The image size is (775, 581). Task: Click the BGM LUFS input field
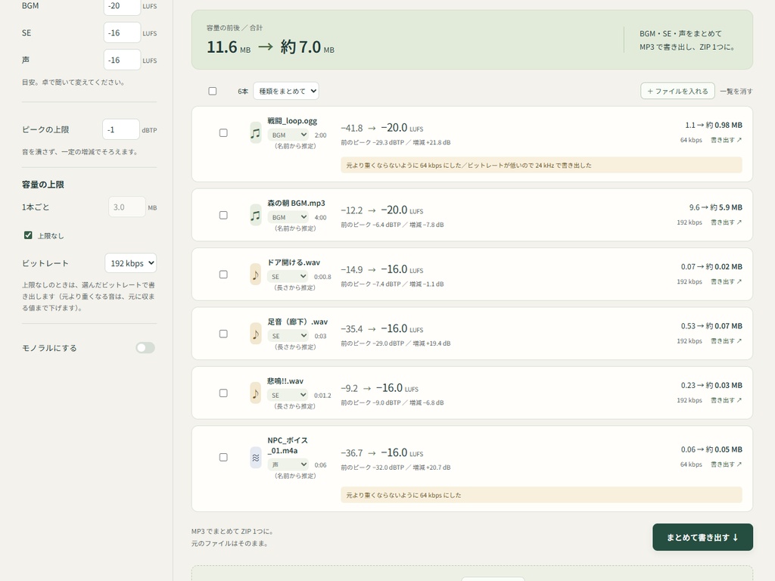click(122, 6)
